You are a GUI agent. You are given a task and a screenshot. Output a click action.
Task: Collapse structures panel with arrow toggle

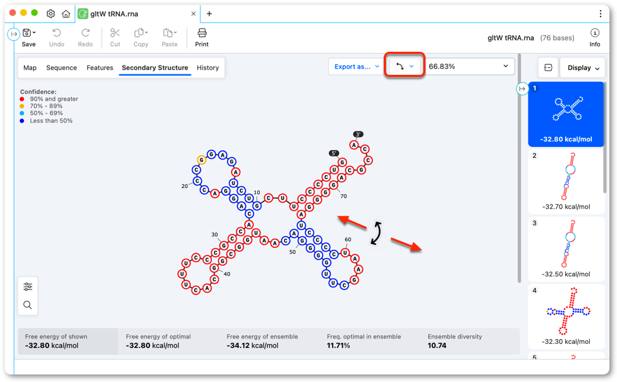522,89
